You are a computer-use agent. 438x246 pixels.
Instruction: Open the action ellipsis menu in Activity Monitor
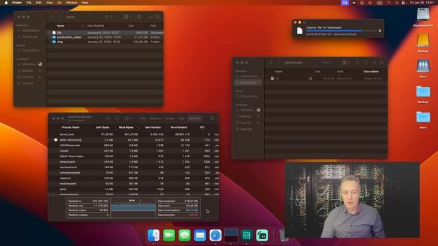point(128,118)
